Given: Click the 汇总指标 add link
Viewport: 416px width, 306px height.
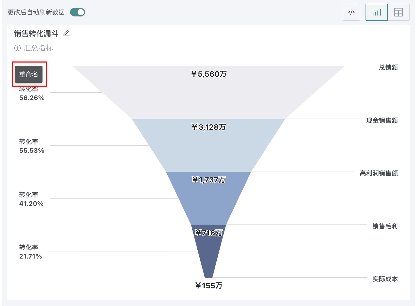Looking at the screenshot, I should [38, 48].
